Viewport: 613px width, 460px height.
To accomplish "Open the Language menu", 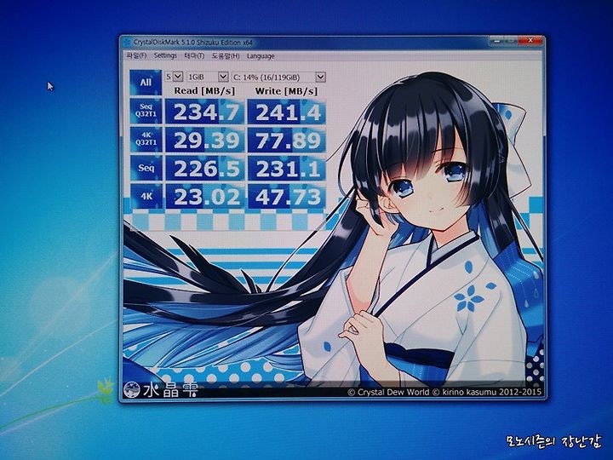I will pos(261,56).
